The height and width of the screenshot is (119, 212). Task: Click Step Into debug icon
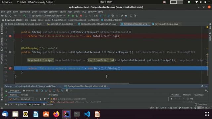coord(46,91)
